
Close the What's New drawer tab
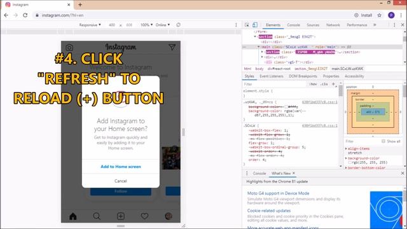(x=294, y=173)
